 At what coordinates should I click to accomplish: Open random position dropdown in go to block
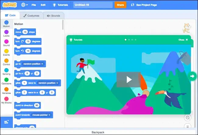33,64
